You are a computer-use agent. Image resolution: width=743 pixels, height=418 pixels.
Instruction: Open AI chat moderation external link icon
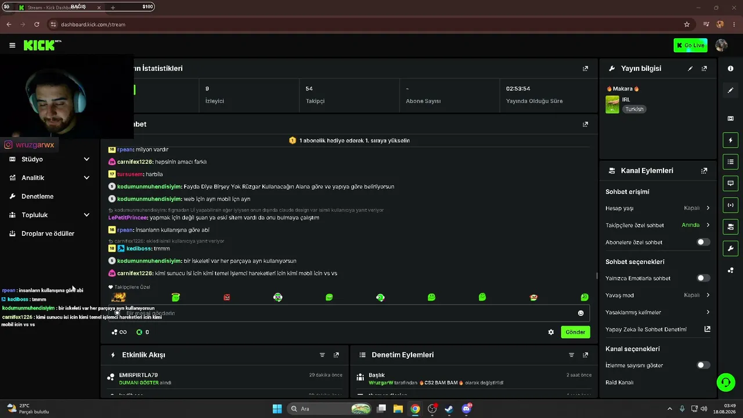(707, 329)
